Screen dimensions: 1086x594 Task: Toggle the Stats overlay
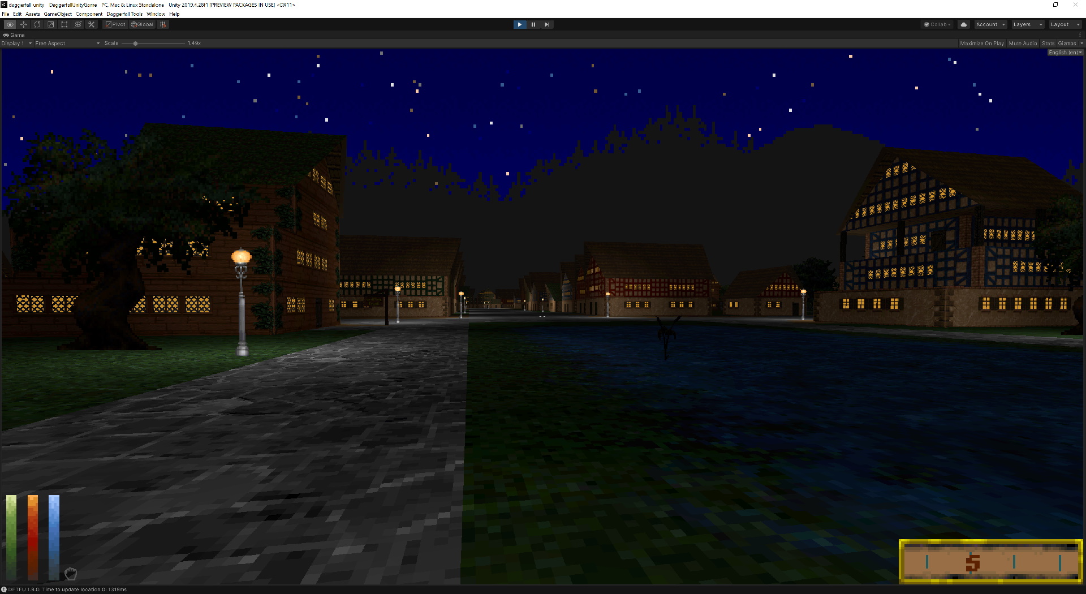click(1048, 44)
